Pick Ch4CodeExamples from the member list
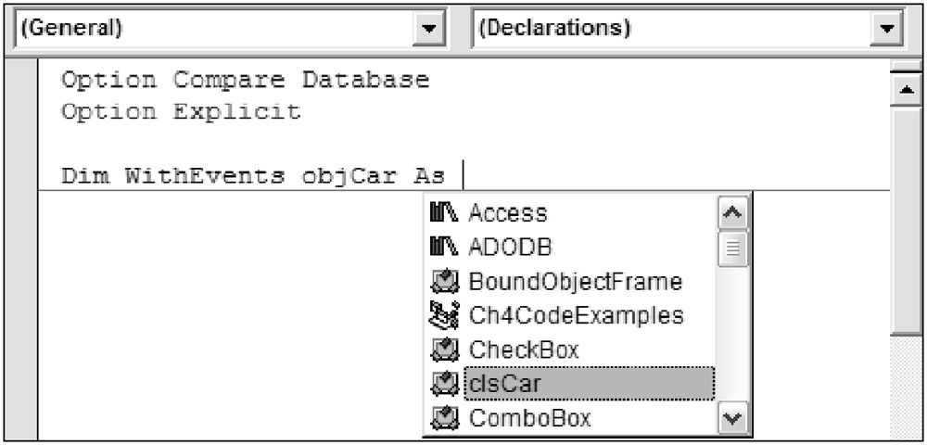927x445 pixels. [x=576, y=316]
